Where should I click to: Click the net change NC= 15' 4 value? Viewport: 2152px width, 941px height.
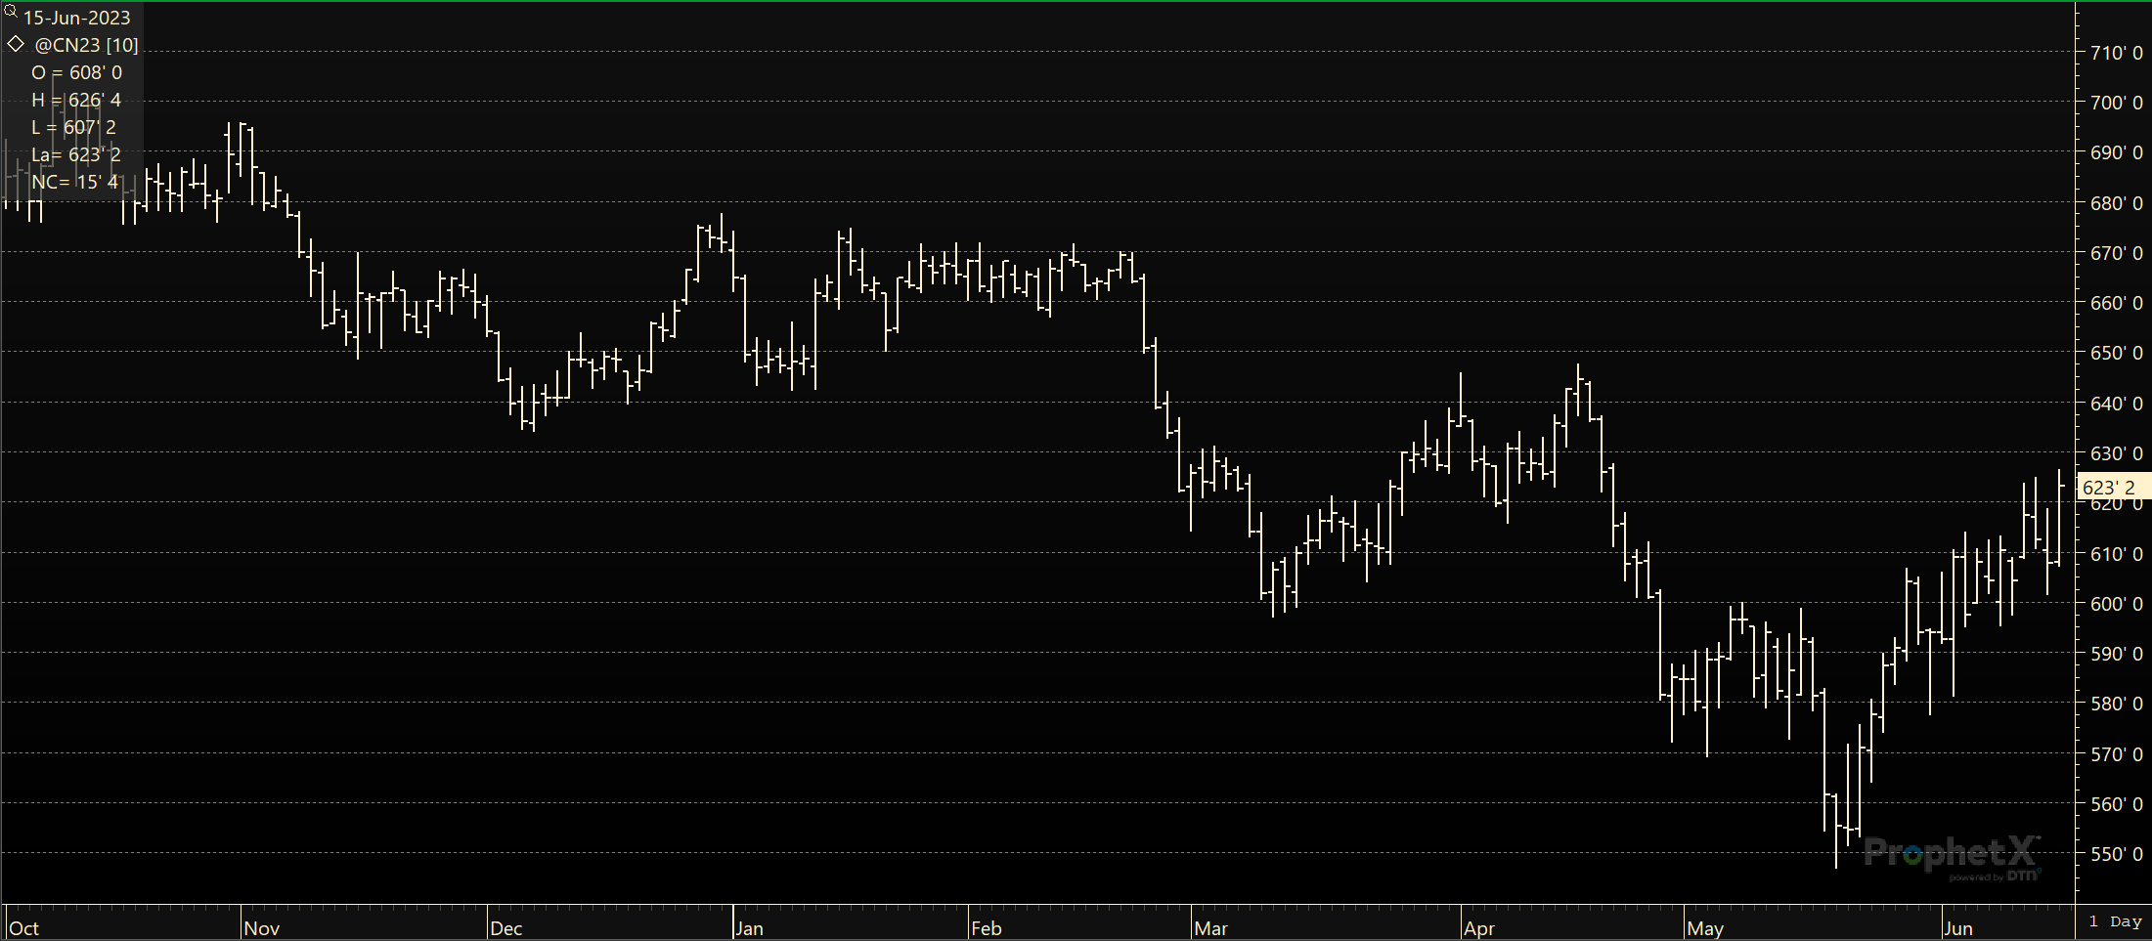tap(74, 182)
